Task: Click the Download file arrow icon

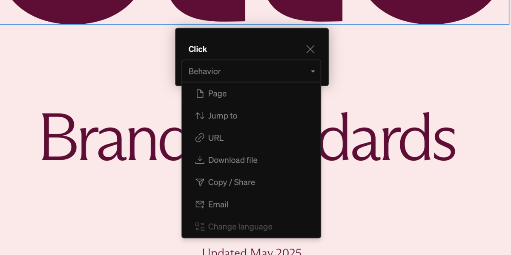Action: pyautogui.click(x=199, y=160)
